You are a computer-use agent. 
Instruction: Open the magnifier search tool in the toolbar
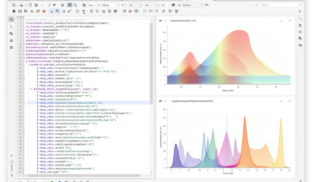click(x=75, y=5)
